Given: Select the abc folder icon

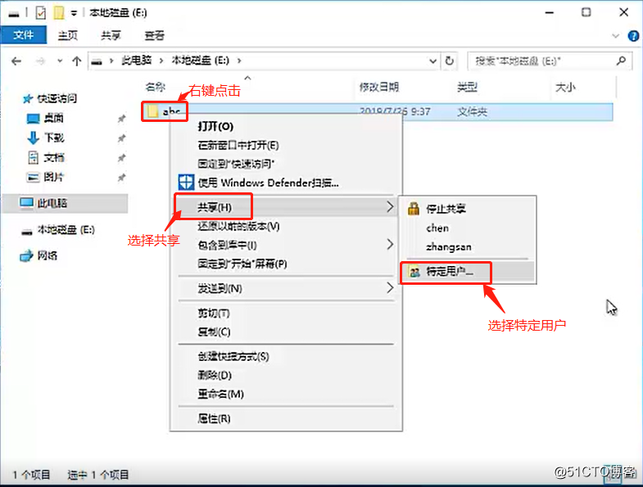Looking at the screenshot, I should tap(153, 110).
